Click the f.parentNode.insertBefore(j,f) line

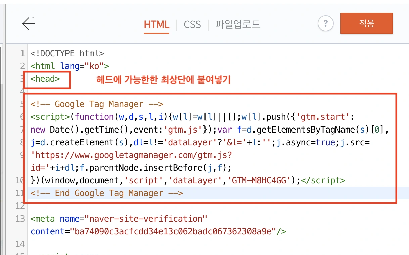(x=131, y=168)
